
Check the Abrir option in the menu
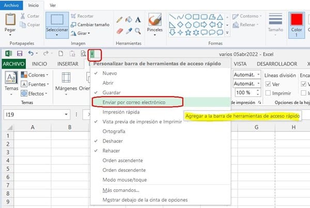coord(160,83)
